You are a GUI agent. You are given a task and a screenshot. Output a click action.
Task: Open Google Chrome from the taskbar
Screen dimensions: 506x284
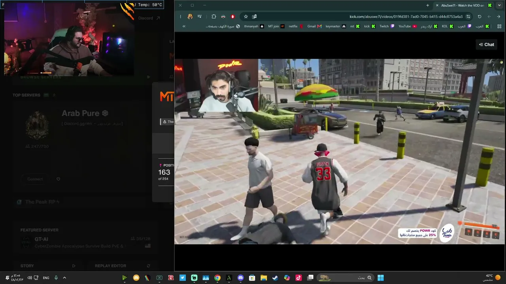[x=217, y=278]
